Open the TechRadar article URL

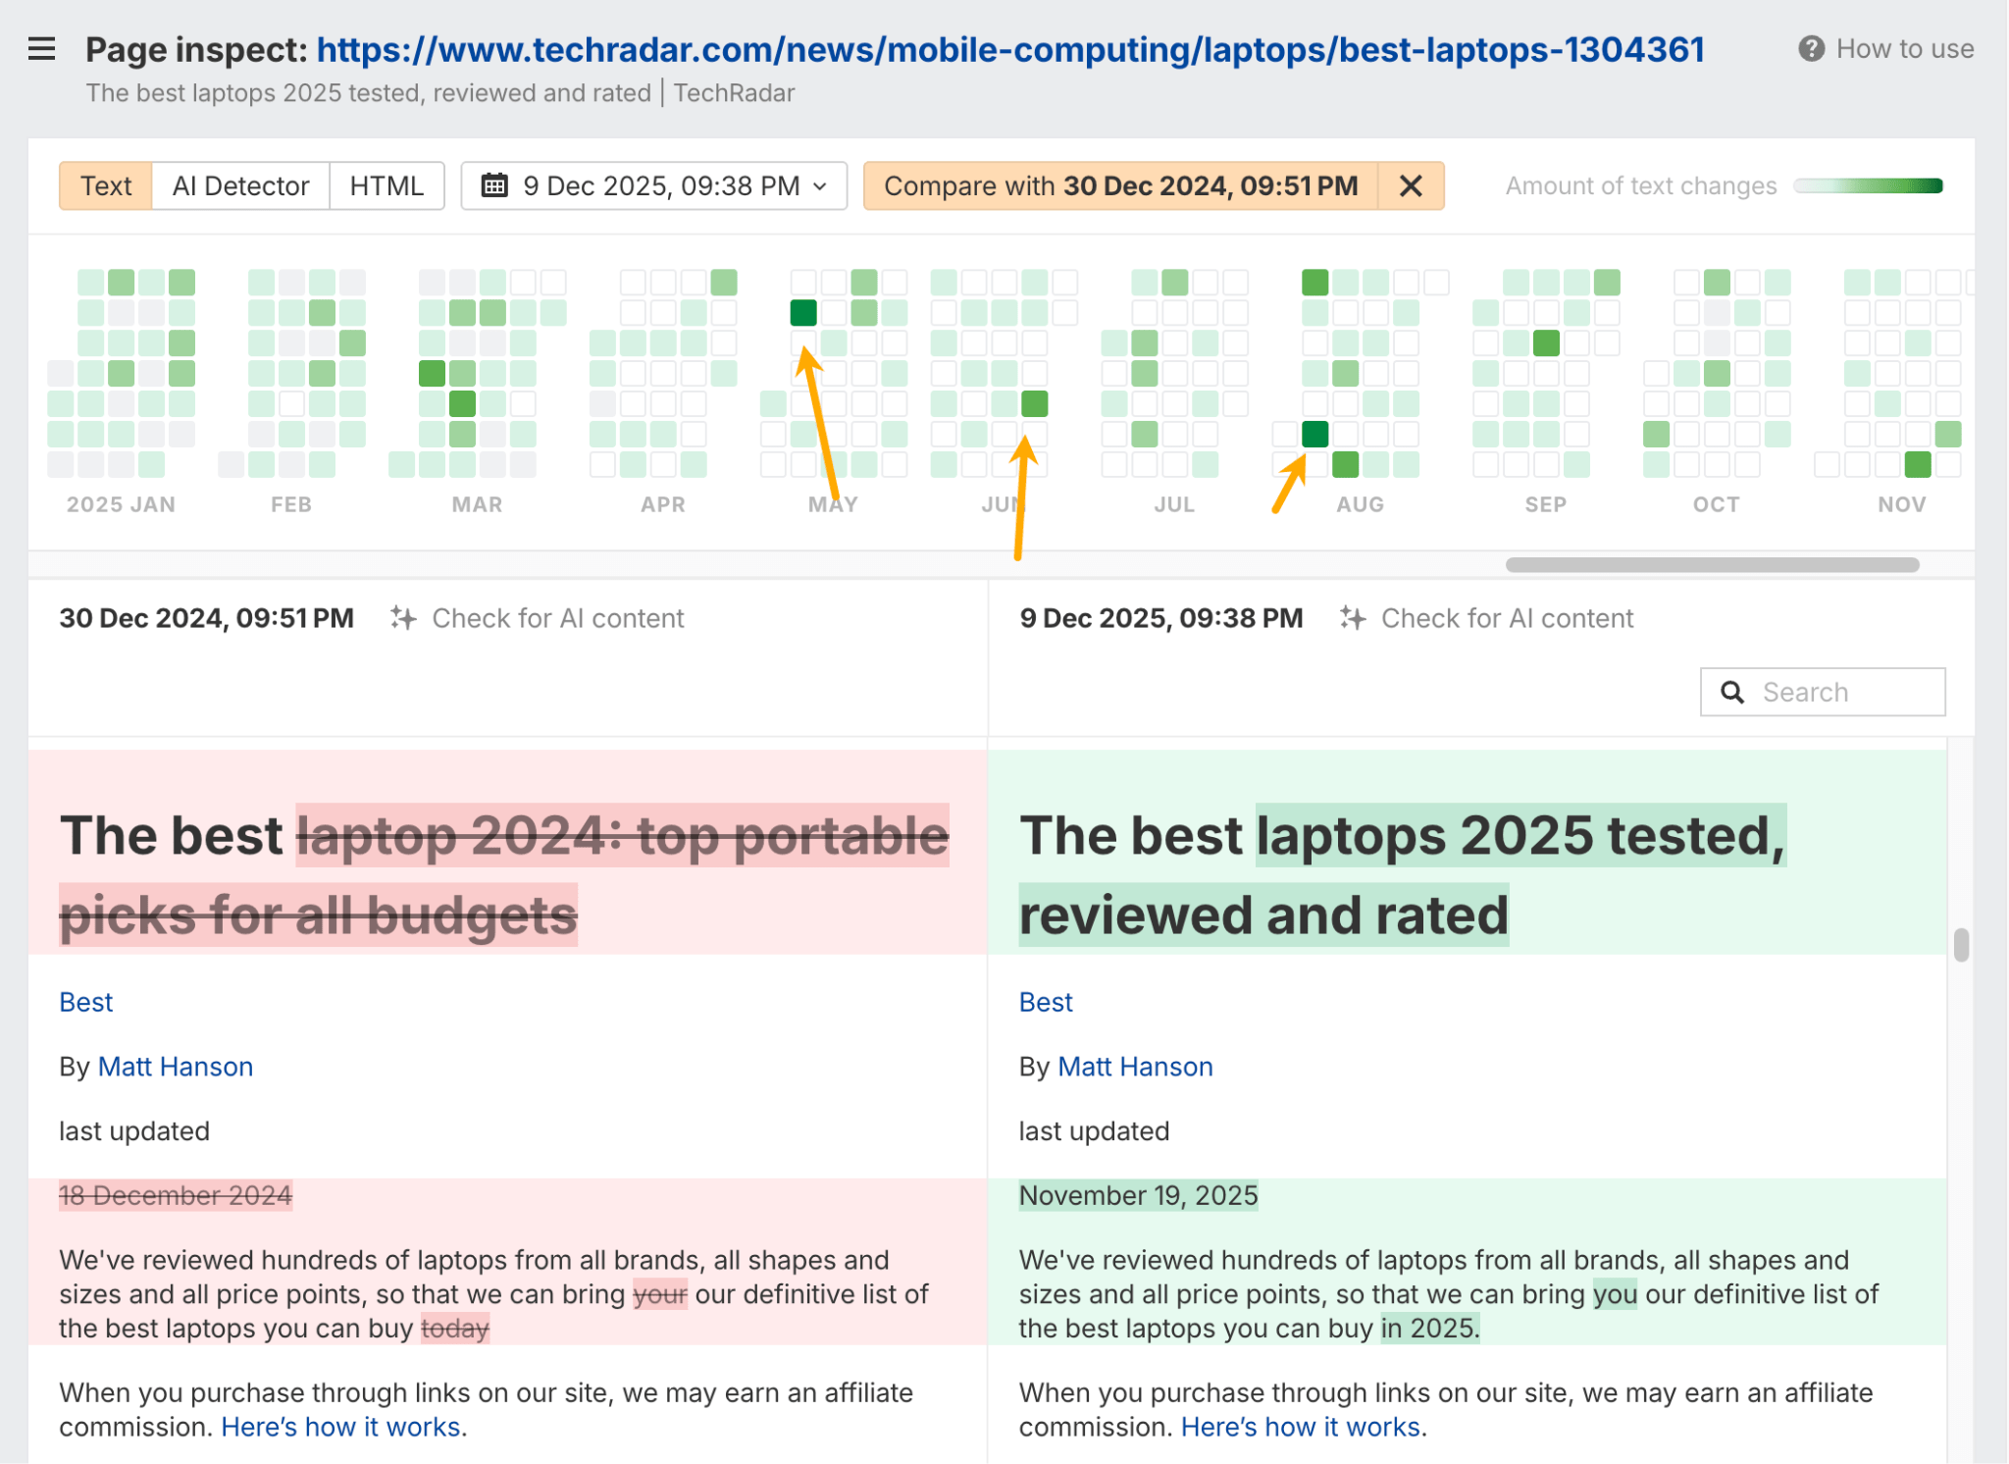click(x=1009, y=49)
